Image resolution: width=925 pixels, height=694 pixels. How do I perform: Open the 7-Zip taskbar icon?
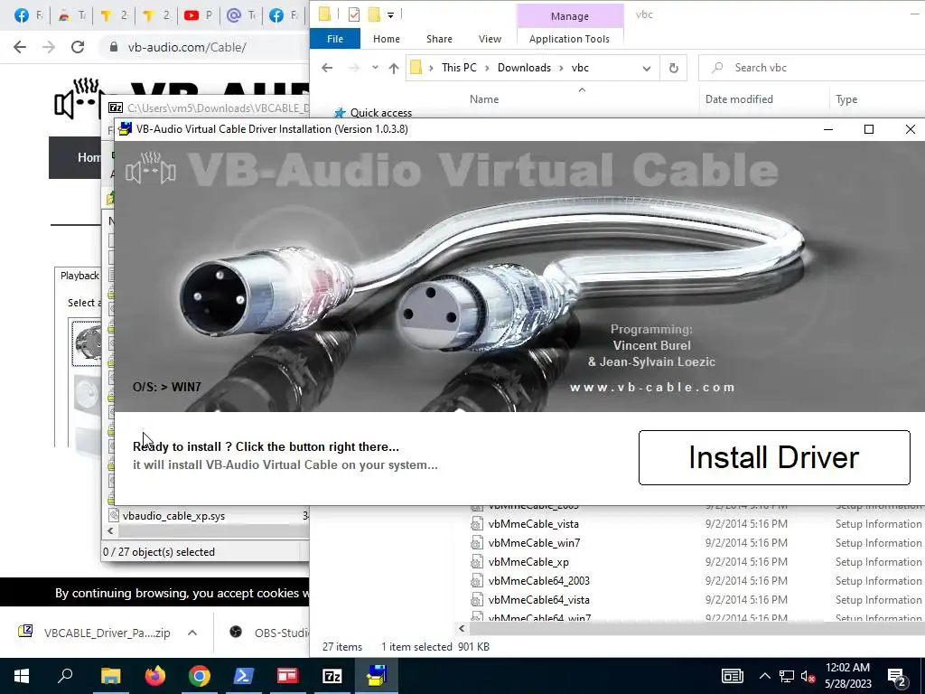tap(332, 676)
